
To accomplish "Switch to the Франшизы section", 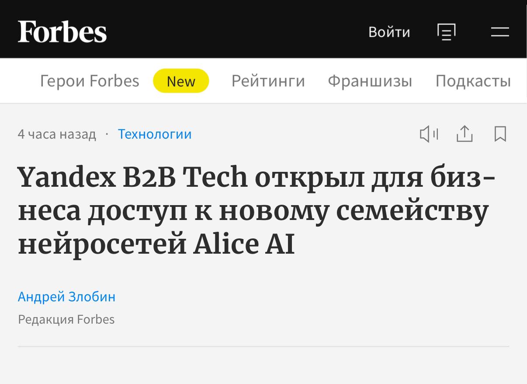I will tap(371, 81).
